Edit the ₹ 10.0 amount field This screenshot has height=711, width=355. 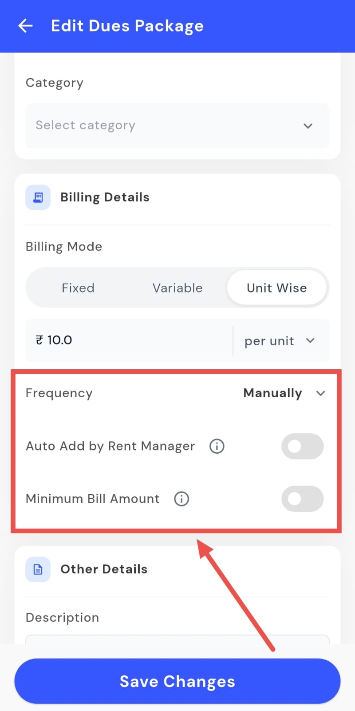click(x=129, y=340)
